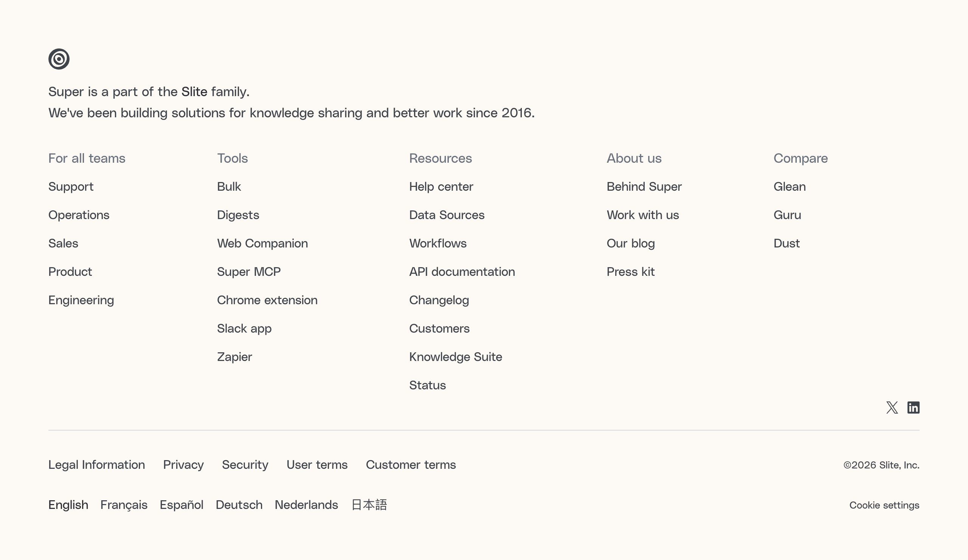Open the Status page link
The width and height of the screenshot is (968, 560).
427,385
